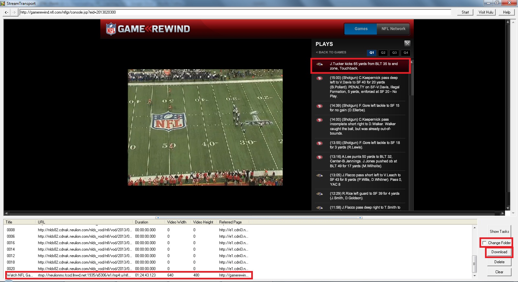Go back using the browser back arrow
The height and width of the screenshot is (282, 518).
pos(6,12)
